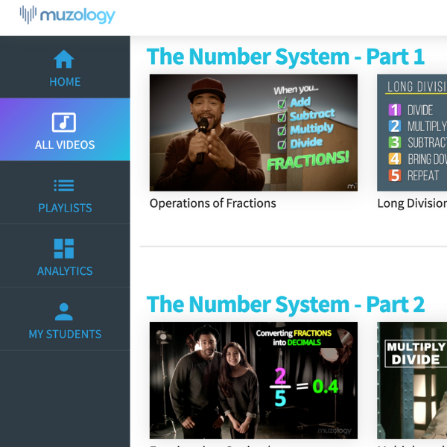Click the My Students person icon
The image size is (447, 447).
tap(64, 311)
